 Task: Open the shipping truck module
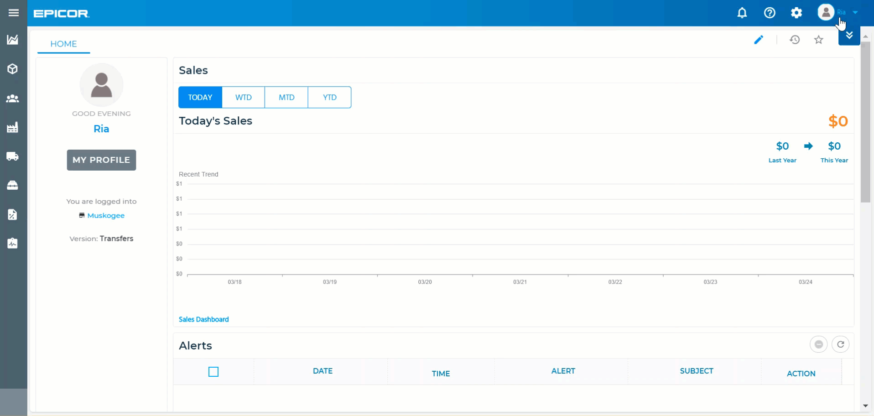click(13, 156)
